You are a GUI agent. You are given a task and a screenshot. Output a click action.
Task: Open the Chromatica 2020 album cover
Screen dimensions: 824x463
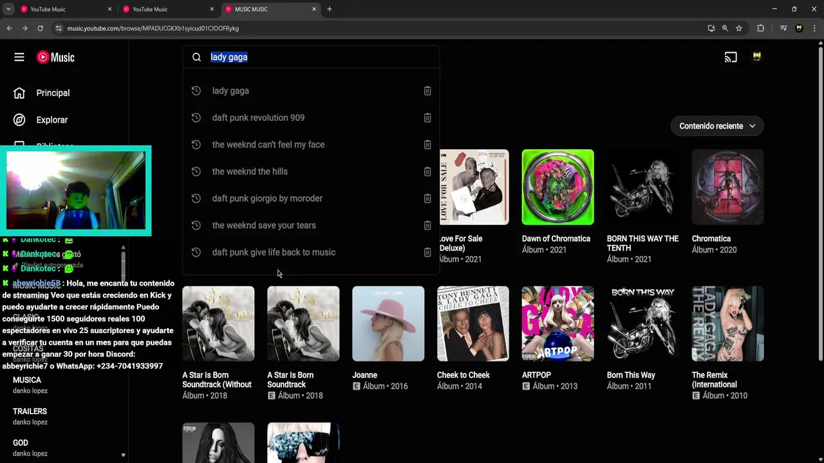728,187
